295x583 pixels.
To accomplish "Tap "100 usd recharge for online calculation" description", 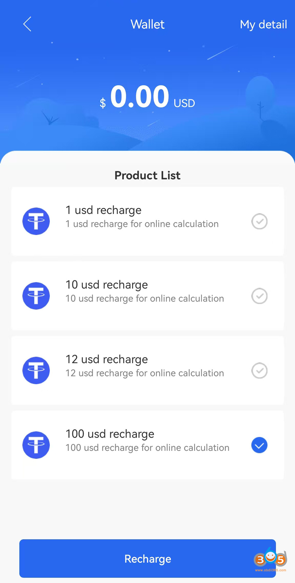I will pos(147,448).
